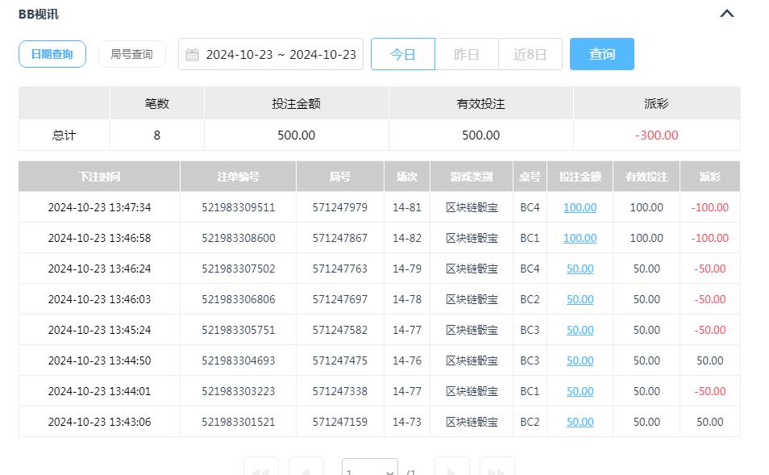
Task: Click the previous page arrow icon
Action: [306, 468]
